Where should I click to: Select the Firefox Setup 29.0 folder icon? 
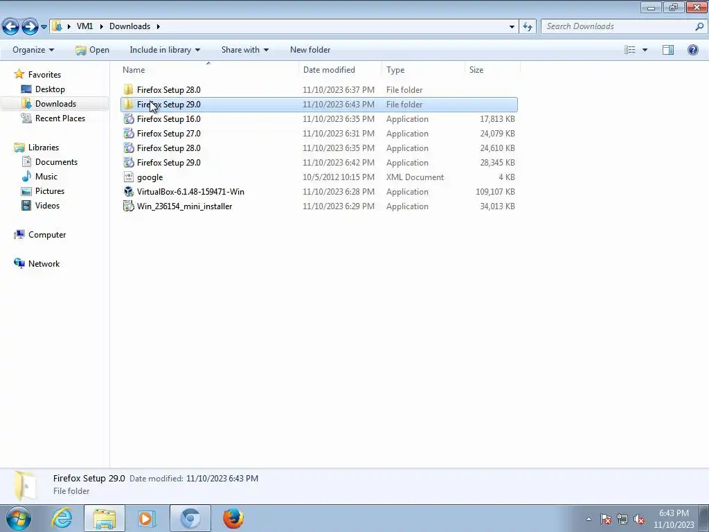128,104
